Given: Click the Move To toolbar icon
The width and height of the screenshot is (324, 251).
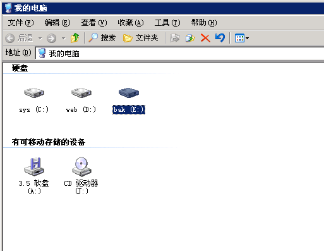Looking at the screenshot, I should click(x=174, y=38).
